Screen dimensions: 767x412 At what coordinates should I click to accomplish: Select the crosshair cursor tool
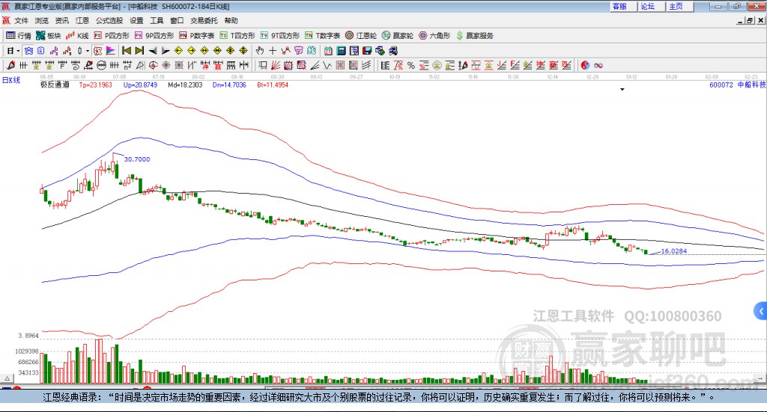coord(273,51)
